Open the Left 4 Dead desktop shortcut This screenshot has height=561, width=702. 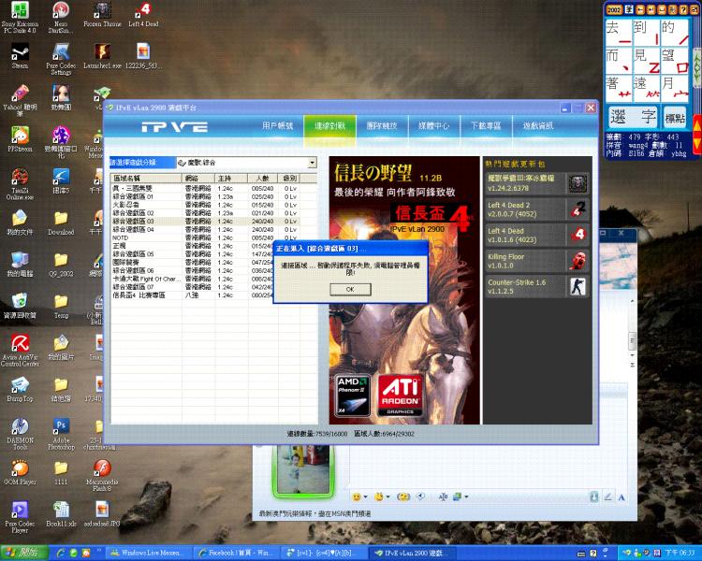pos(143,16)
